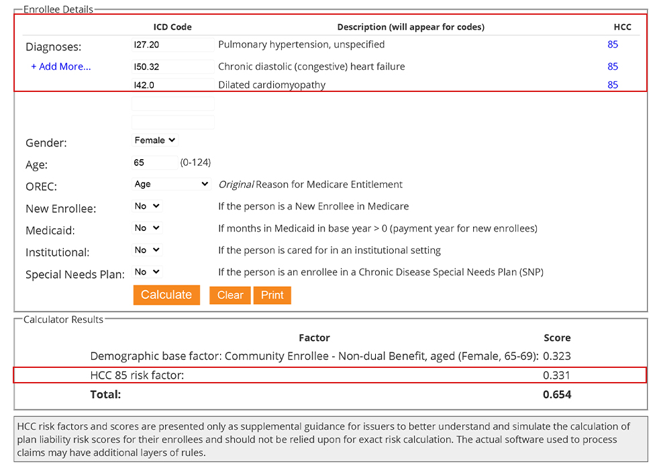659x472 pixels.
Task: Click the '(0-124)' age range hint
Action: (x=195, y=162)
